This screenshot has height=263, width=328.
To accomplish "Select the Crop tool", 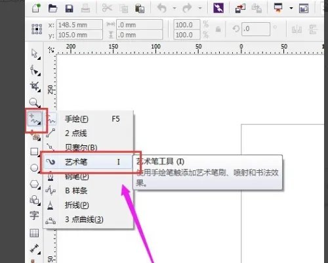I will tap(35, 87).
